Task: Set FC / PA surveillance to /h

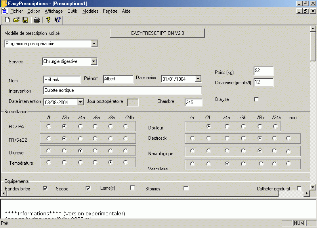Action: (49, 126)
